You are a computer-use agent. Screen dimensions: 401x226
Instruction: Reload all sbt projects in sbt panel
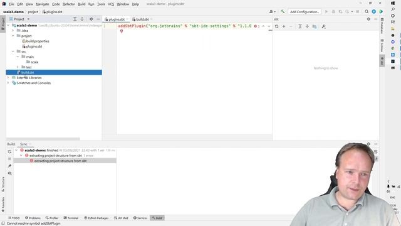[277, 26]
